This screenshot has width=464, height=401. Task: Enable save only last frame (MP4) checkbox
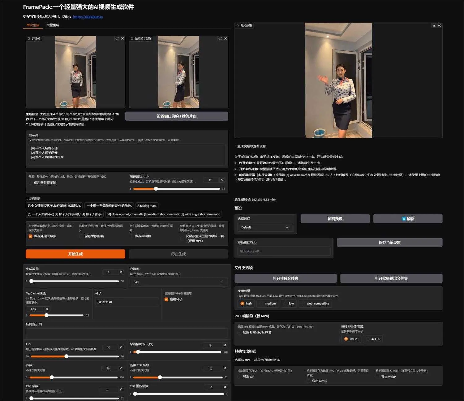click(x=182, y=238)
